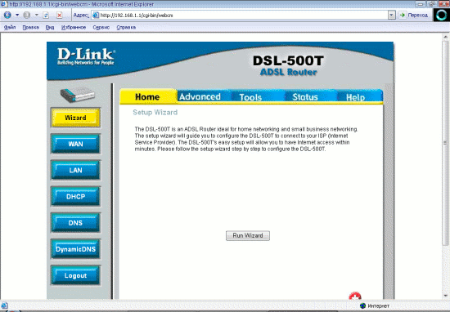The width and height of the screenshot is (450, 312).
Task: Open the Back button history dropdown
Action: click(17, 15)
